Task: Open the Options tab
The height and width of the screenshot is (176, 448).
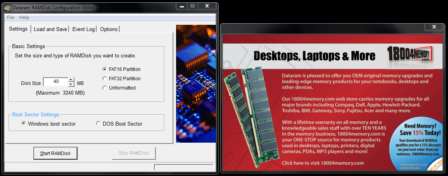Action: click(109, 29)
